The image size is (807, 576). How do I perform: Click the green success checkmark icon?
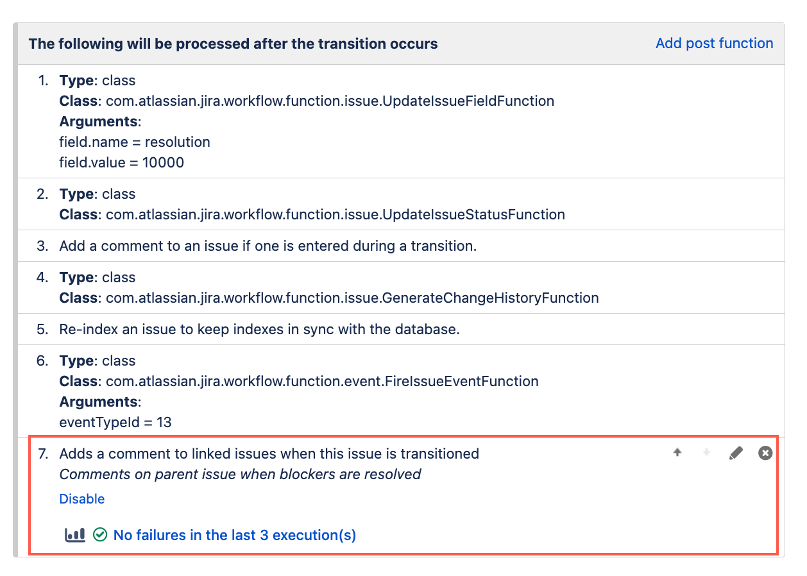click(99, 534)
